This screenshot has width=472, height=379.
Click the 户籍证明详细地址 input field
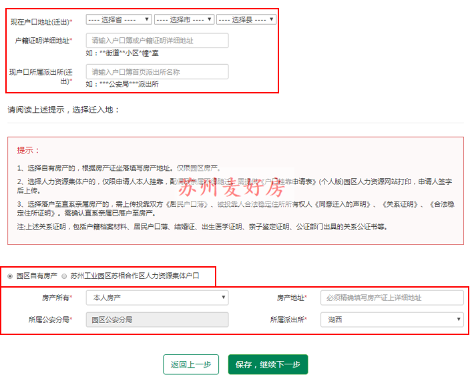click(x=157, y=41)
